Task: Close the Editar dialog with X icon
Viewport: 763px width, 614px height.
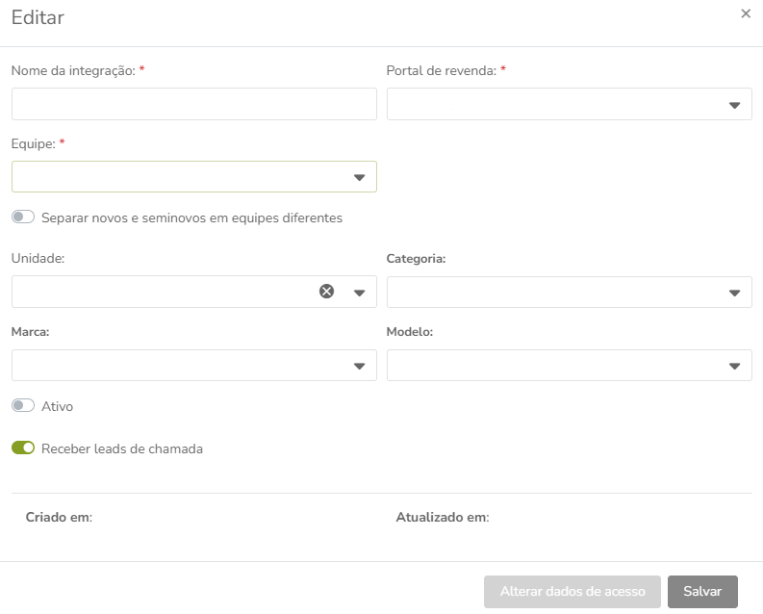Action: click(x=746, y=13)
